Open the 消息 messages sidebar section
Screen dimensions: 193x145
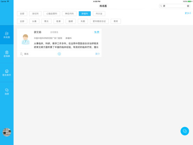(x=7, y=92)
